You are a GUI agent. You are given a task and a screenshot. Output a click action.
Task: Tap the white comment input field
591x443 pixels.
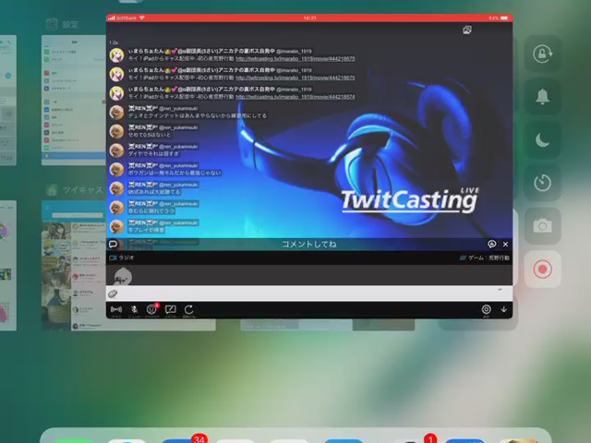(309, 293)
